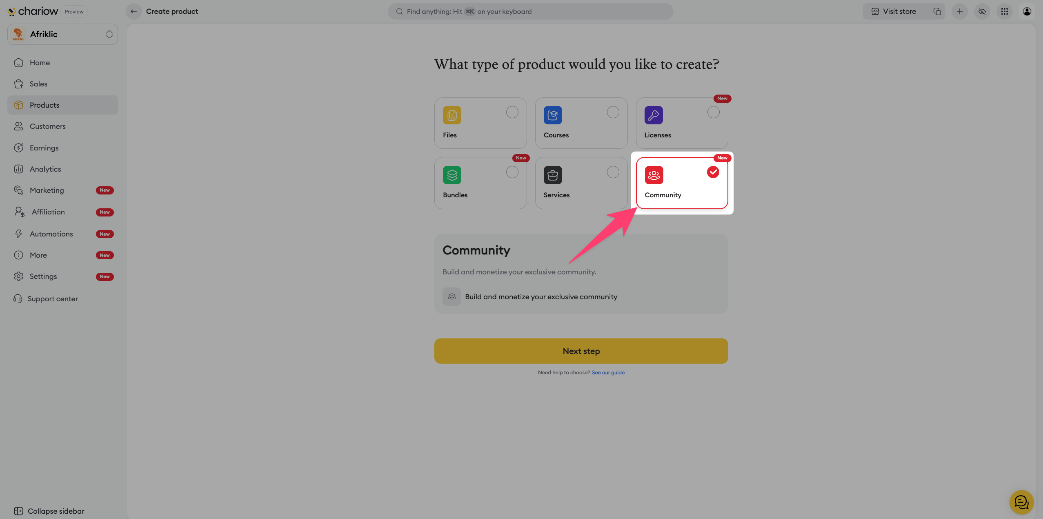
Task: Click the purple Licenses key icon
Action: pos(653,115)
